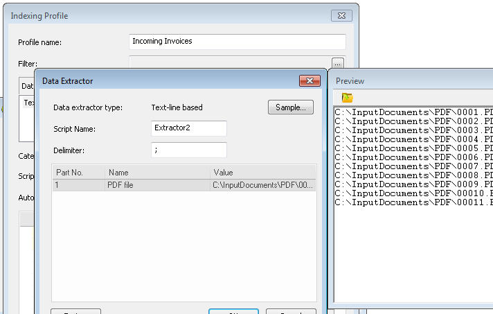493x314 pixels.
Task: Select preview line ending 0005
Action: [414, 148]
